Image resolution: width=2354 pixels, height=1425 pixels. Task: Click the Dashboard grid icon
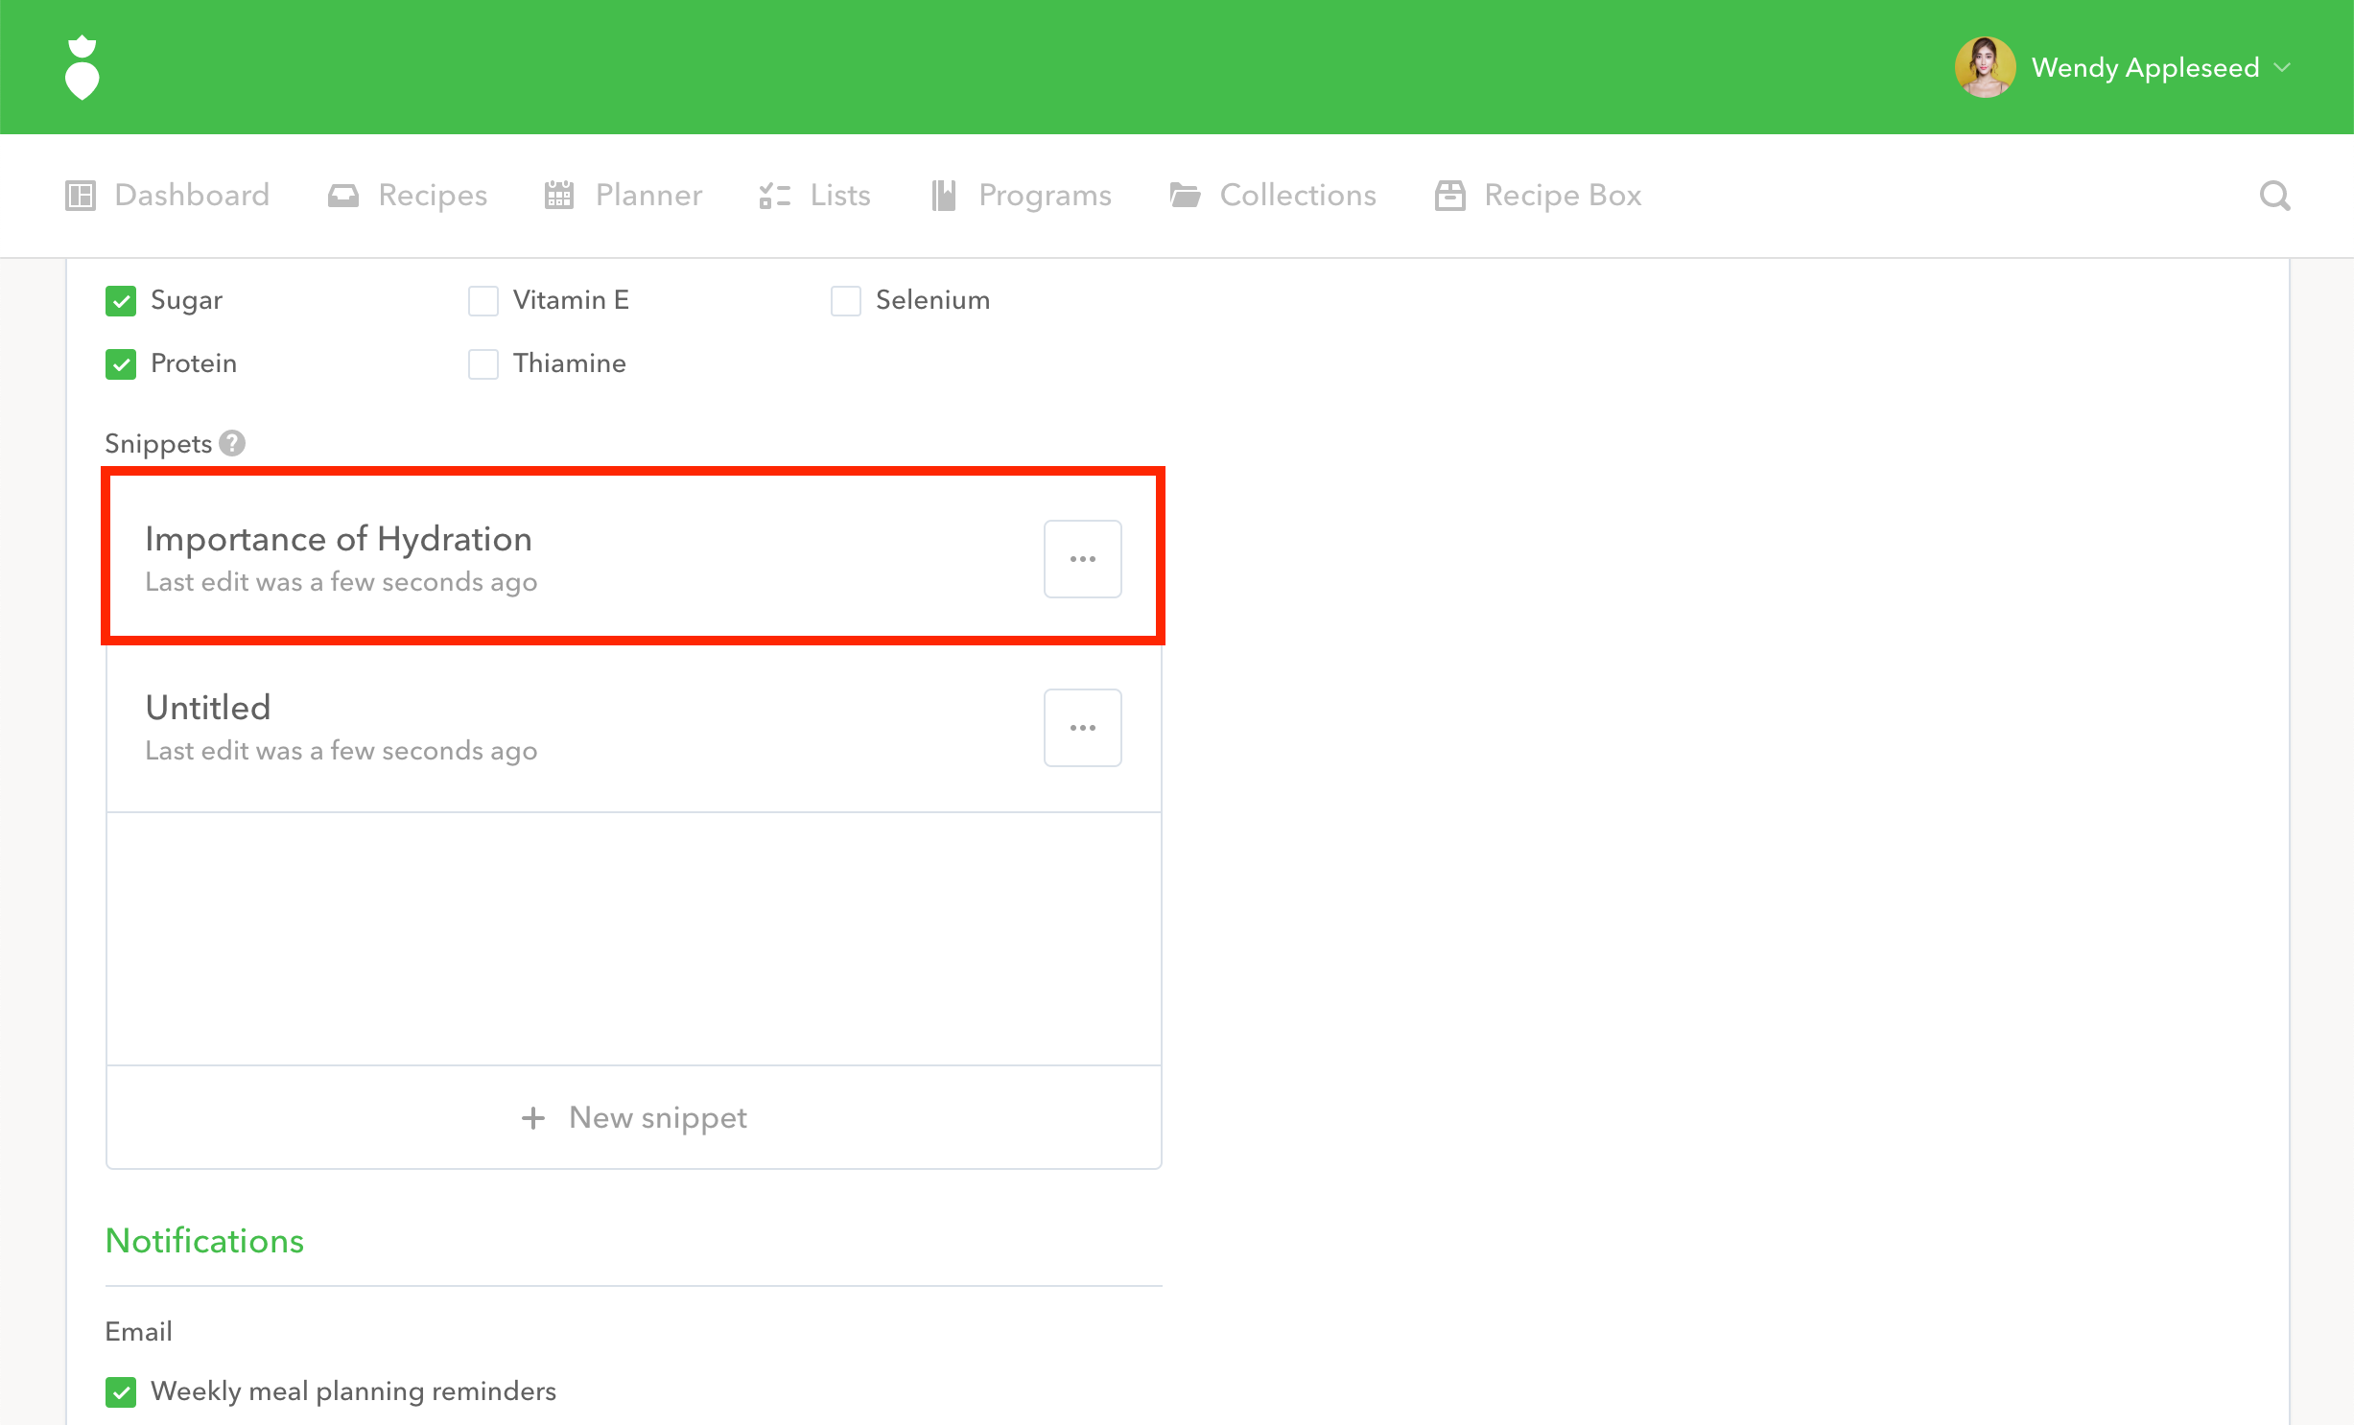click(81, 196)
